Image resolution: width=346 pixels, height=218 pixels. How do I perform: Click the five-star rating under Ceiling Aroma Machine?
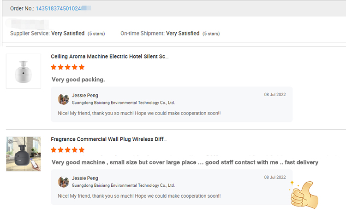[67, 67]
